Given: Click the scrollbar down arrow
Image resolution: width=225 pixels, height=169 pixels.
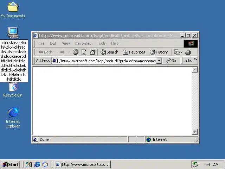Looking at the screenshot, I should pos(195,132).
